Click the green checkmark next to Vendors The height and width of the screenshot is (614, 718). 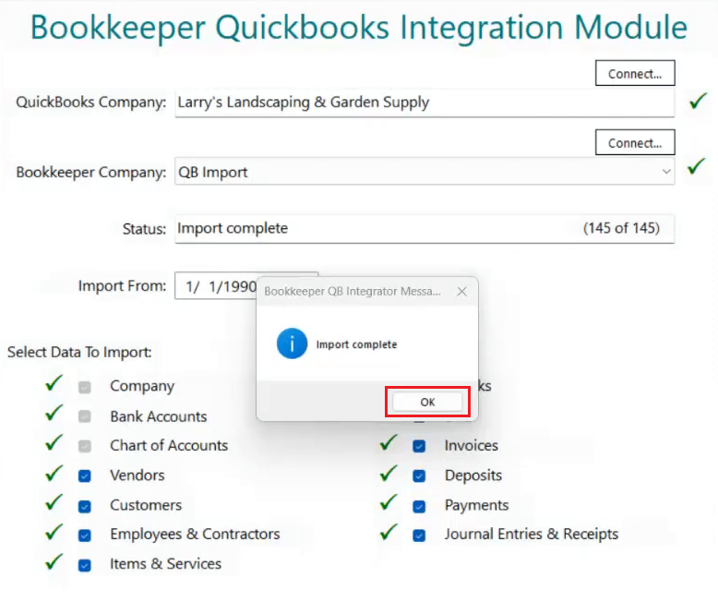click(x=54, y=473)
